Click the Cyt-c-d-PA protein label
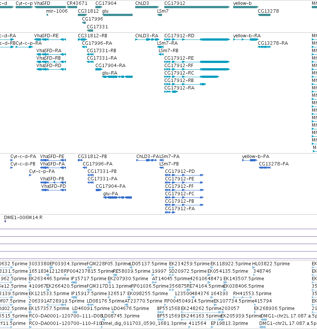This screenshot has height=329, width=317. [23, 156]
